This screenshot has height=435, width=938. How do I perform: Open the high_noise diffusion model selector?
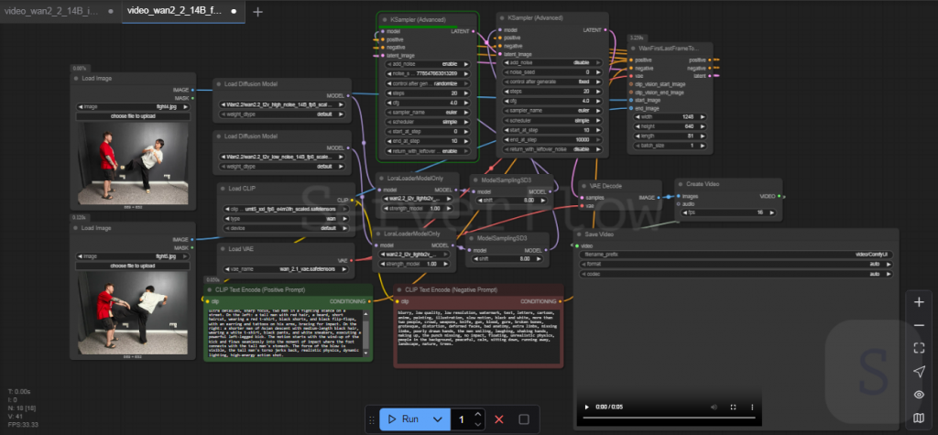pyautogui.click(x=282, y=104)
